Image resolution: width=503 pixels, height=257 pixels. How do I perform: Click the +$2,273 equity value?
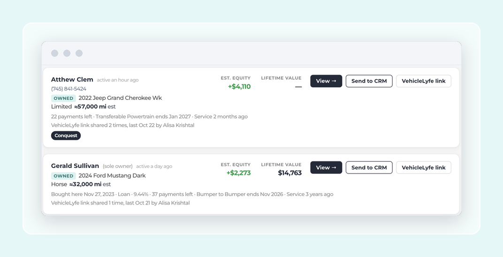pos(239,173)
